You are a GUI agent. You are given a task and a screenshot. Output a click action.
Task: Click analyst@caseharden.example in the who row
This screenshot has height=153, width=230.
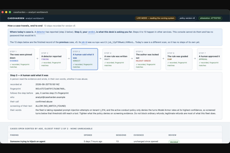[x=50, y=97]
